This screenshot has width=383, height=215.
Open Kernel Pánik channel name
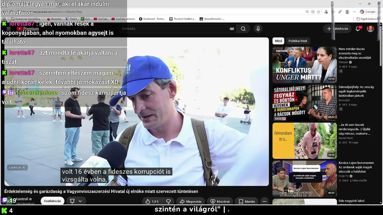click(346, 138)
